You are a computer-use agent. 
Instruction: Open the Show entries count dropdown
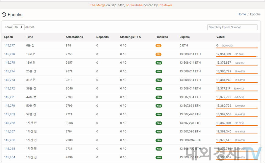click(18, 27)
